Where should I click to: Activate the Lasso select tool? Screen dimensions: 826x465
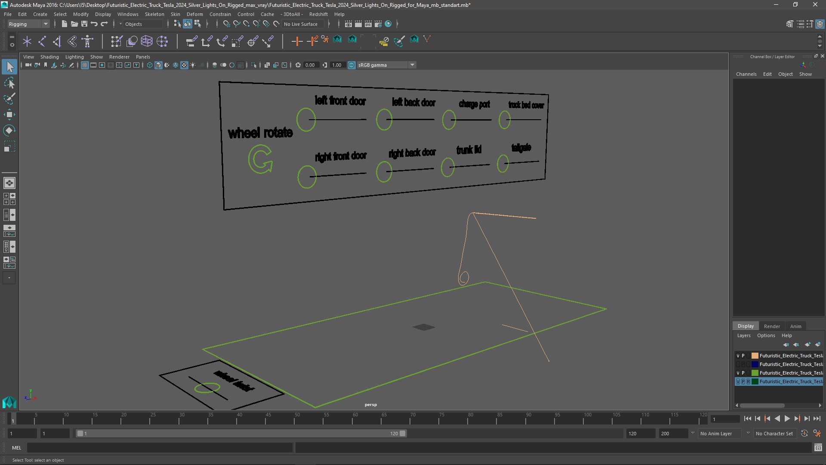tap(9, 83)
